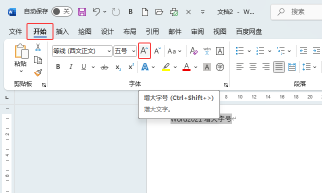The width and height of the screenshot is (322, 193).
Task: Toggle character shading (gray A)
Action: 207,67
